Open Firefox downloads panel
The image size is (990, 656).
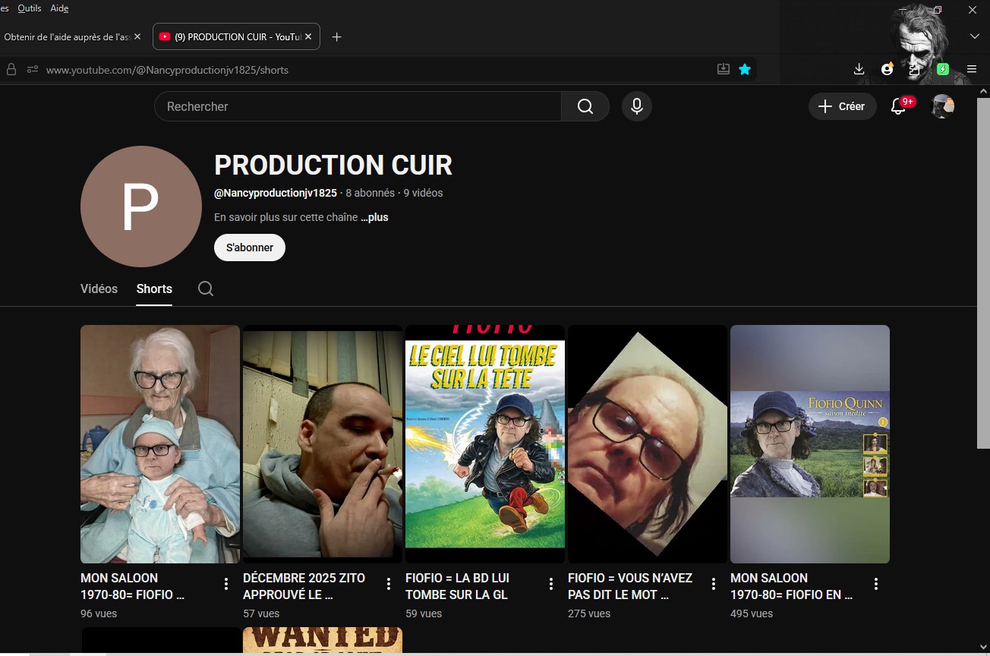click(x=859, y=69)
